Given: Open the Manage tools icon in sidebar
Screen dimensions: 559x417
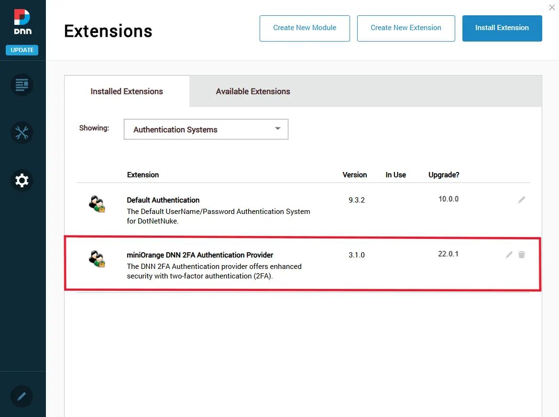Looking at the screenshot, I should [22, 133].
